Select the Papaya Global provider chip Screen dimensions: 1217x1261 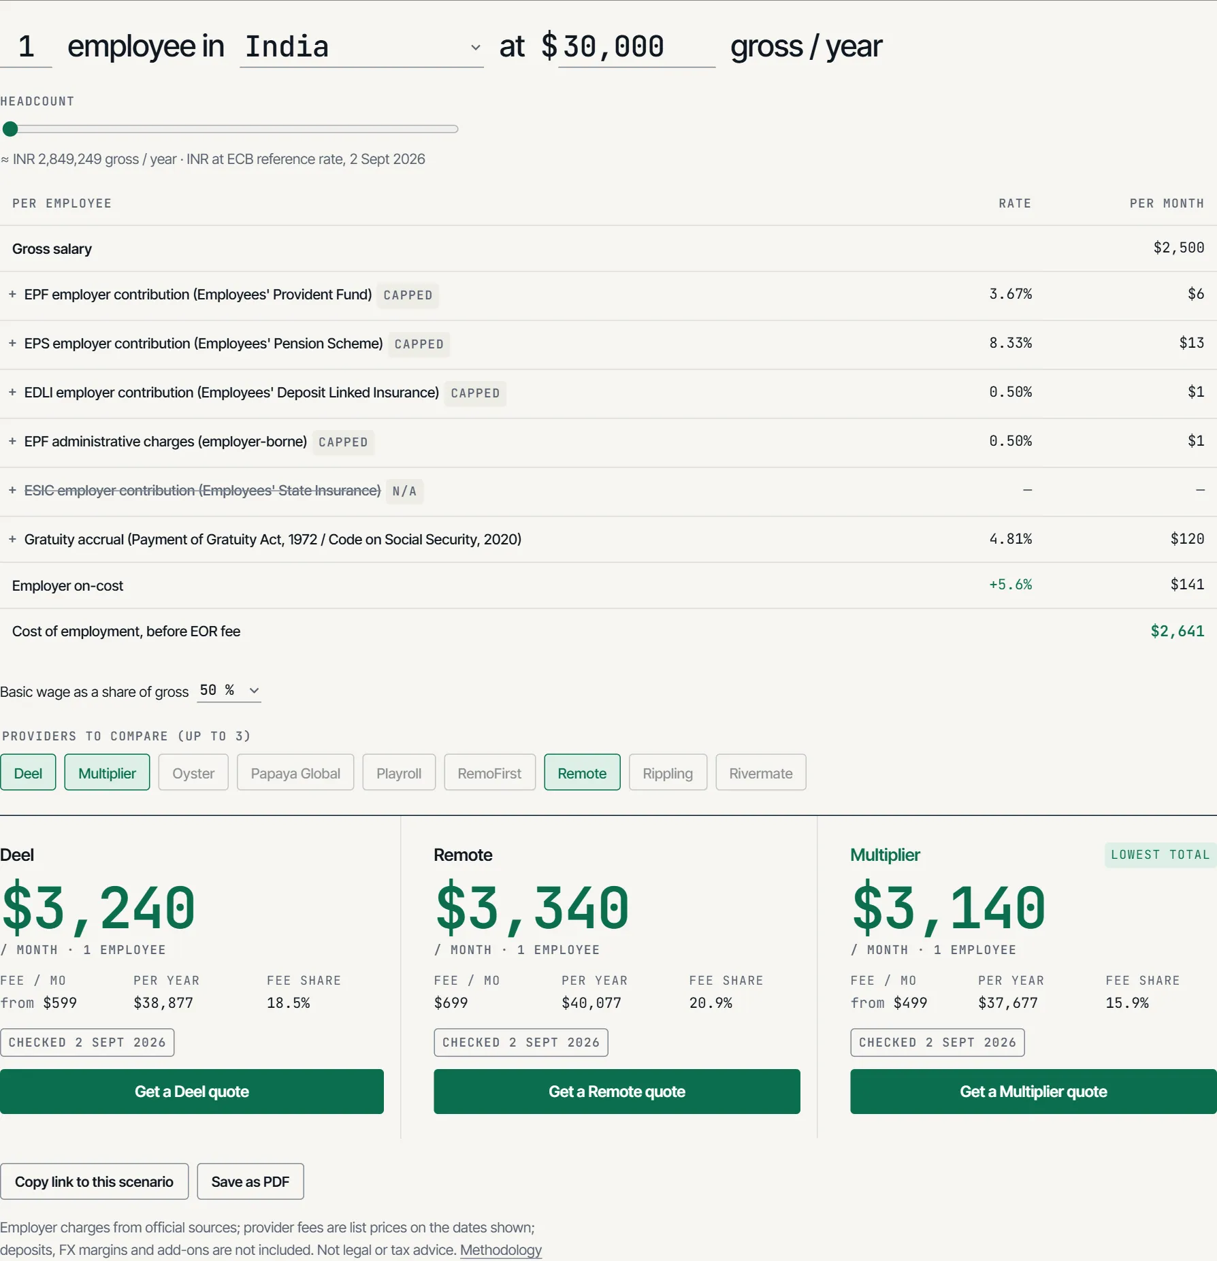point(295,772)
